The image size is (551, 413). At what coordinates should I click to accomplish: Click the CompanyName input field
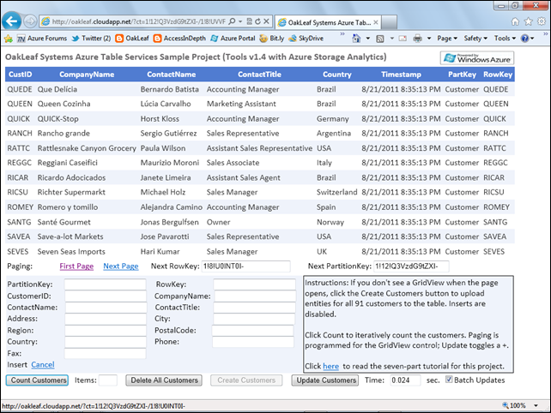tap(255, 296)
